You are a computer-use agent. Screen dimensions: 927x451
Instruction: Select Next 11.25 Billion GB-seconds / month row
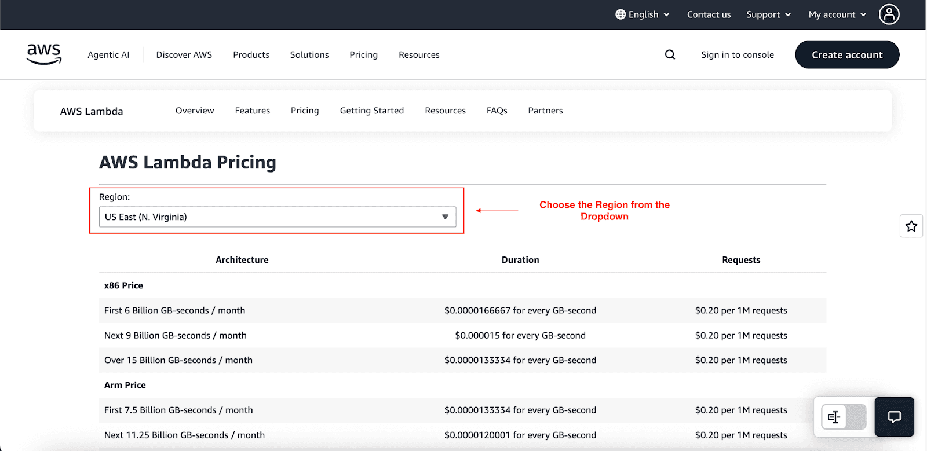click(462, 435)
